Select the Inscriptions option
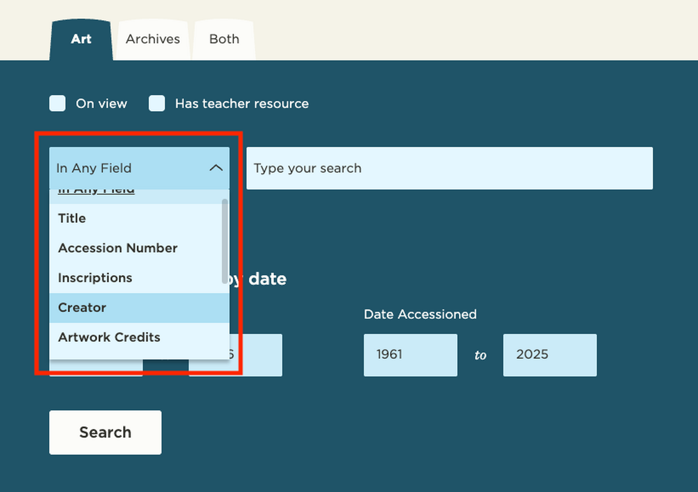The width and height of the screenshot is (698, 492). 95,278
